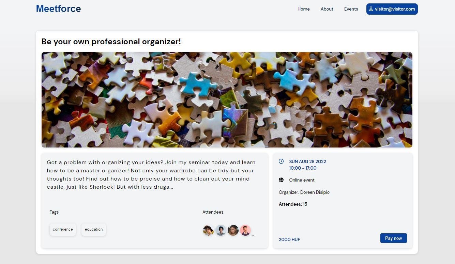This screenshot has height=264, width=455.
Task: Open the visitor@visitor.com account menu
Action: click(392, 9)
